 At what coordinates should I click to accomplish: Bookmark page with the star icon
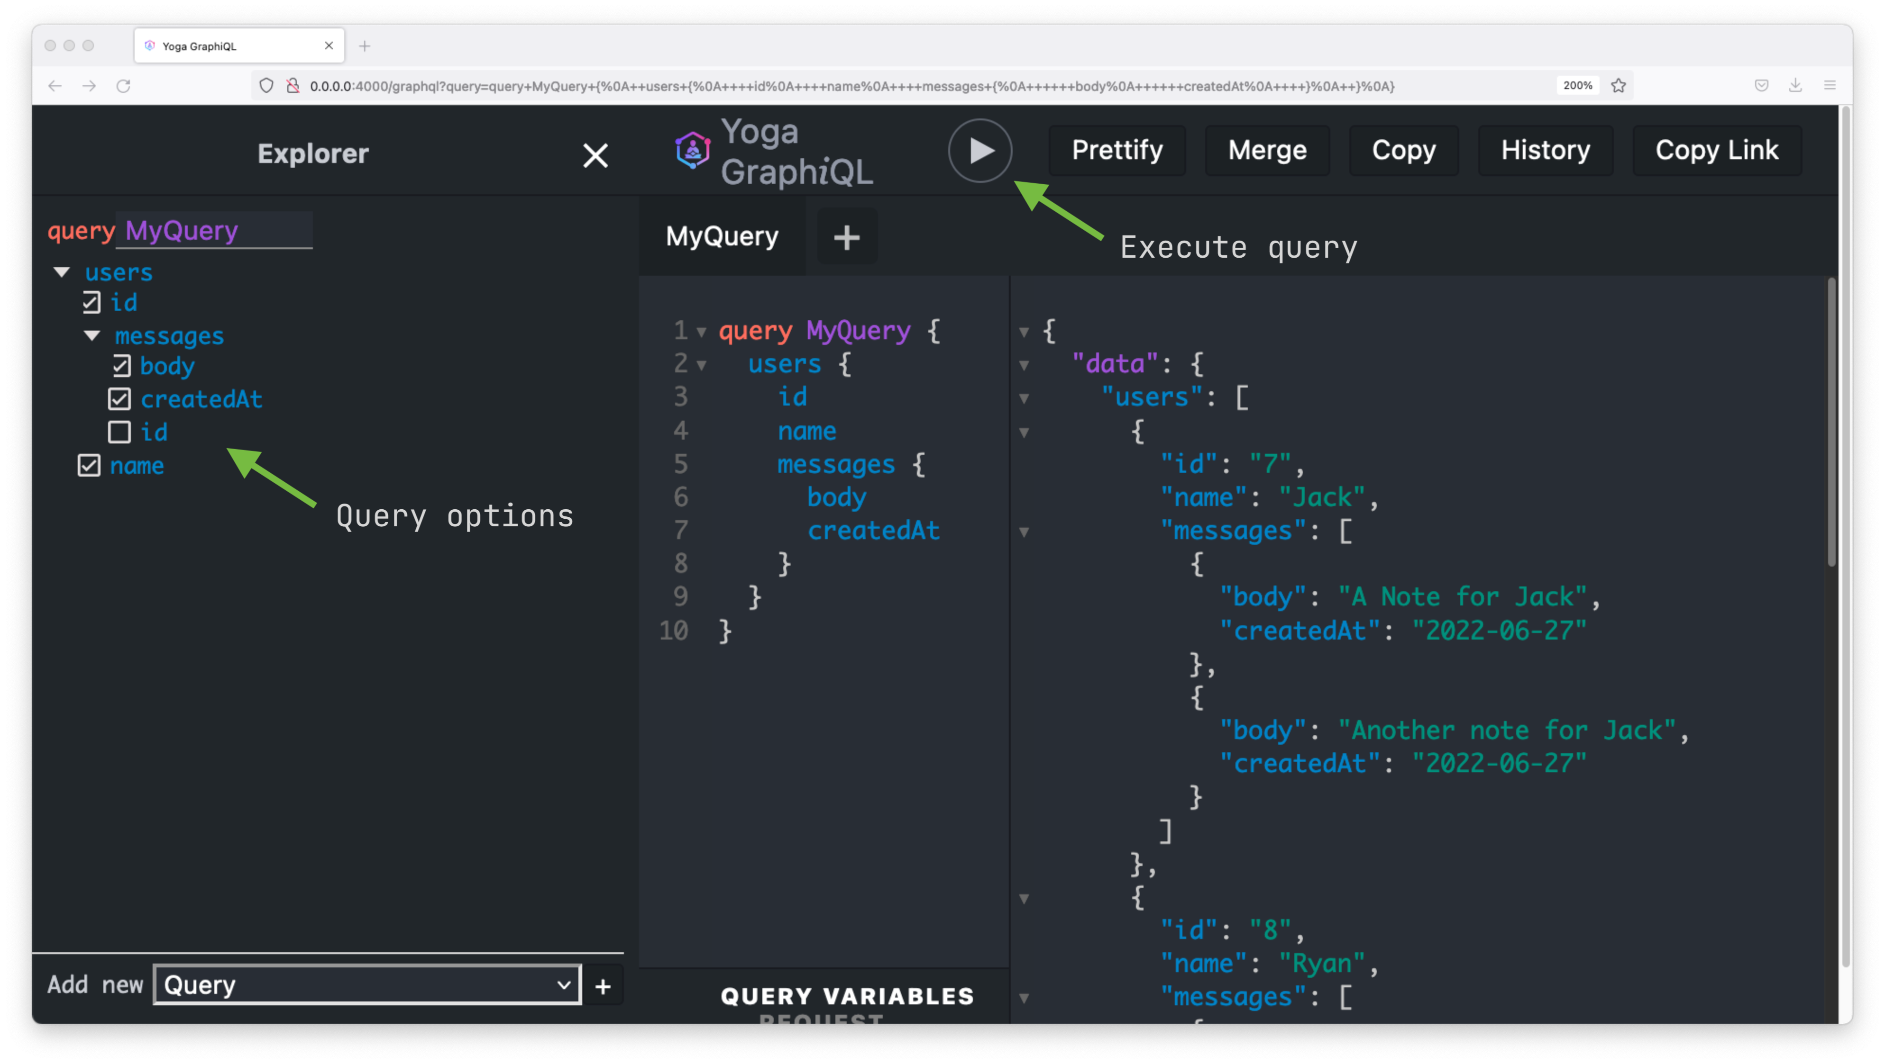pyautogui.click(x=1618, y=86)
